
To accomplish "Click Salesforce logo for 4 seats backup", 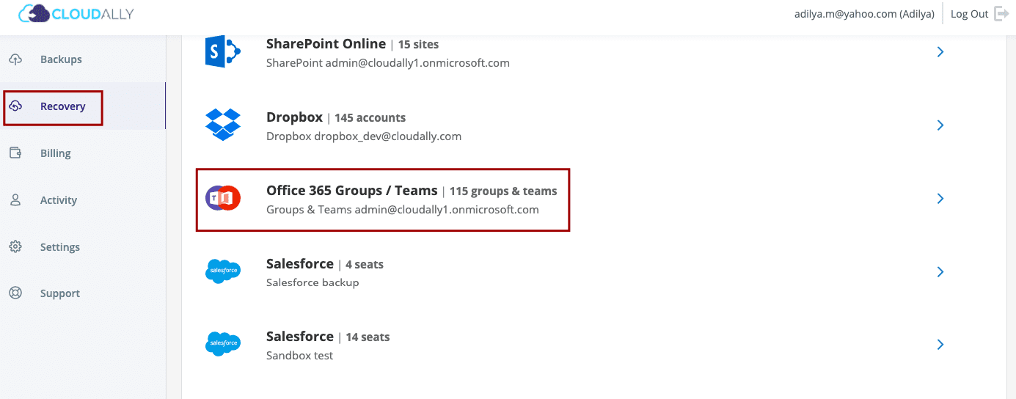I will click(223, 271).
